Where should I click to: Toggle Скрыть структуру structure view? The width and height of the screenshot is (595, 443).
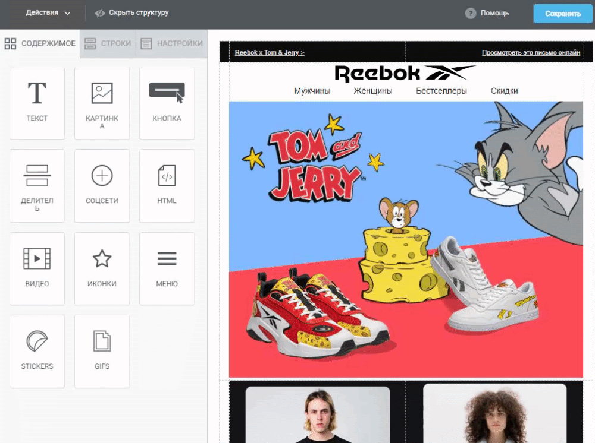tap(131, 13)
